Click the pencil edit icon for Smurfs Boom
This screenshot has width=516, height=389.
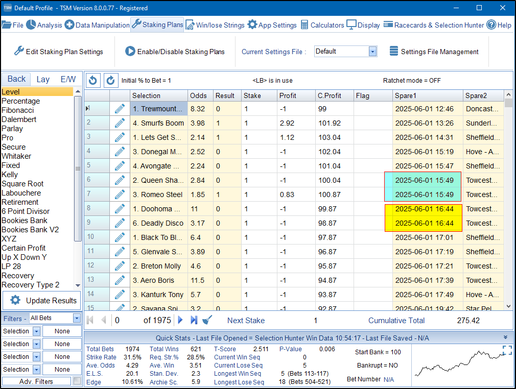click(x=120, y=123)
